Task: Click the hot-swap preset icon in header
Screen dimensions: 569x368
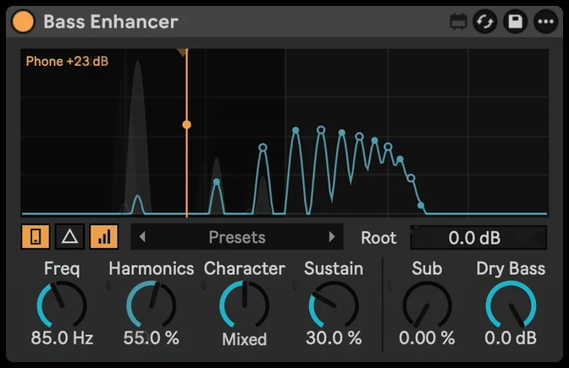Action: (485, 22)
